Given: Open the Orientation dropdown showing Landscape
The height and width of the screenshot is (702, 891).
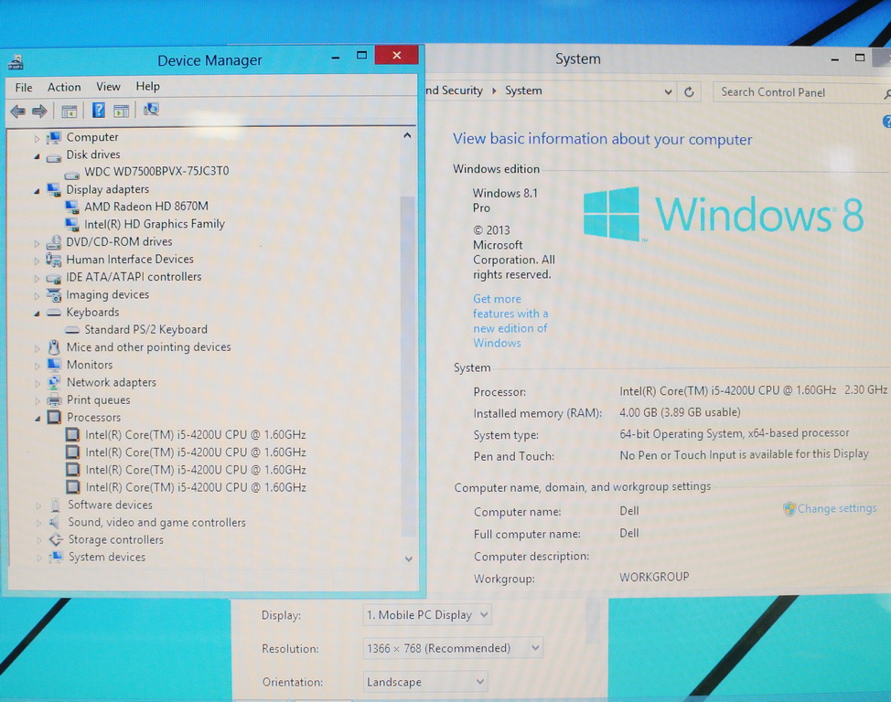Looking at the screenshot, I should [425, 682].
